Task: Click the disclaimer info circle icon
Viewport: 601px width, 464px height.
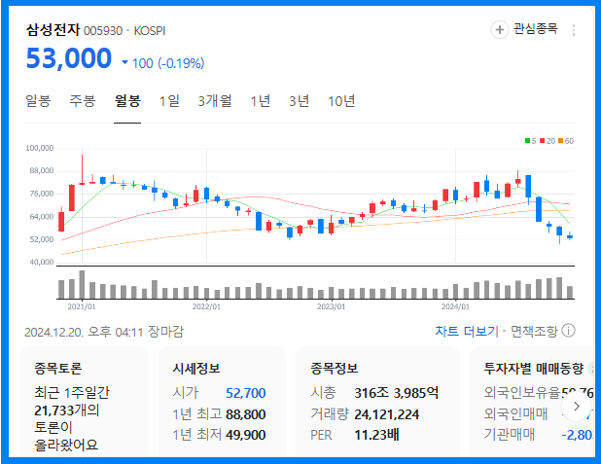Action: click(x=568, y=331)
